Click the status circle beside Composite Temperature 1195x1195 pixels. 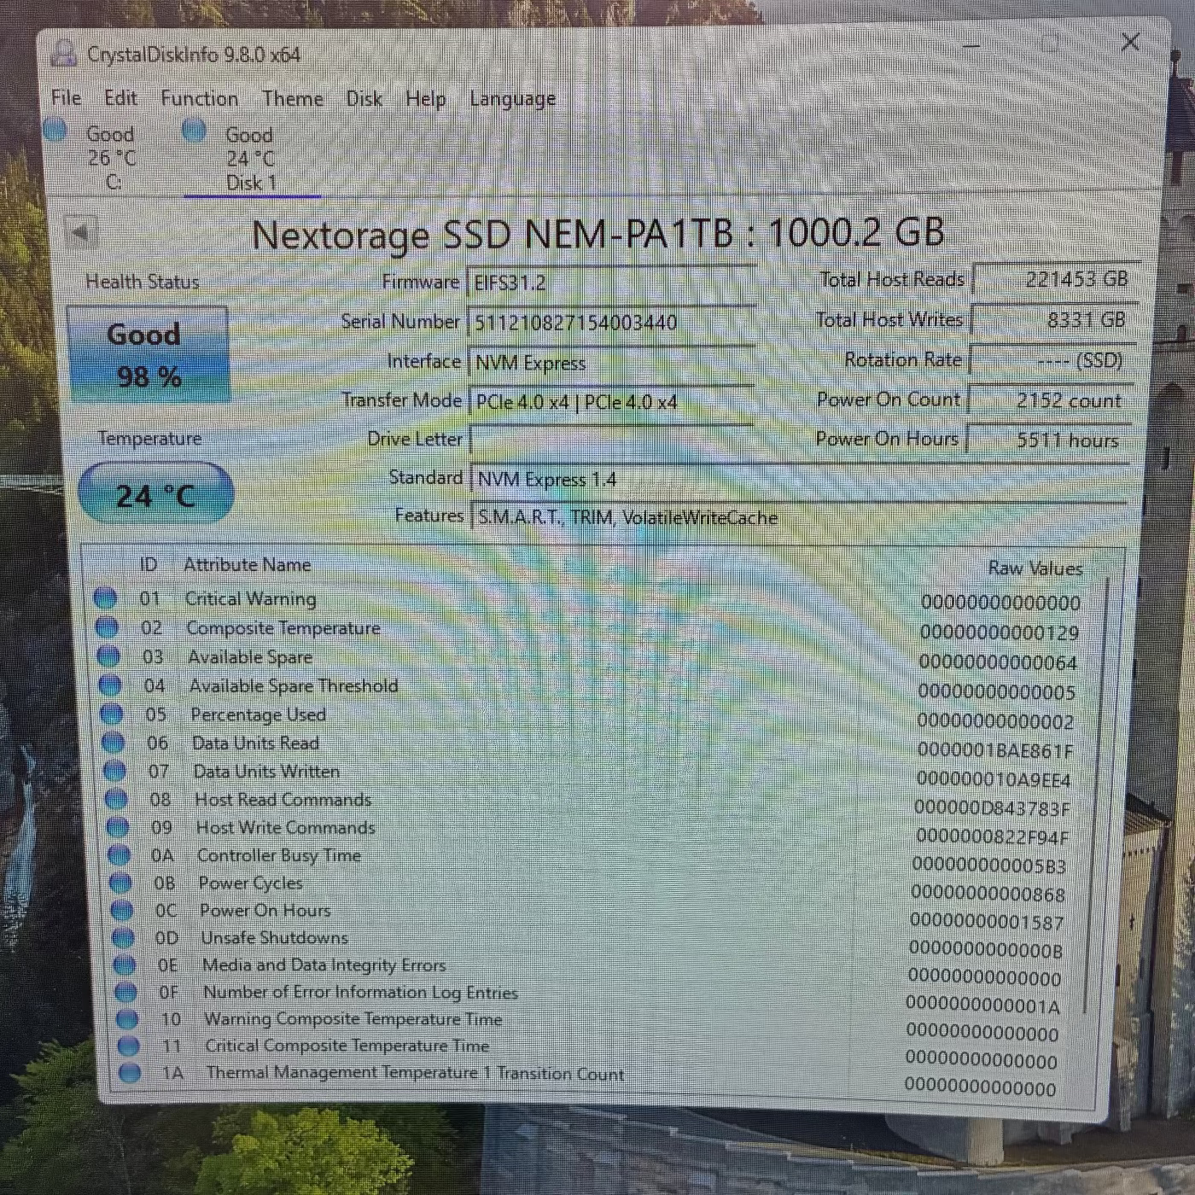[106, 627]
